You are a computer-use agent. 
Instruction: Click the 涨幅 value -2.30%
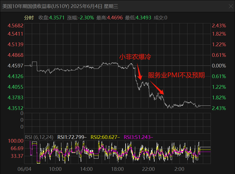86,18
